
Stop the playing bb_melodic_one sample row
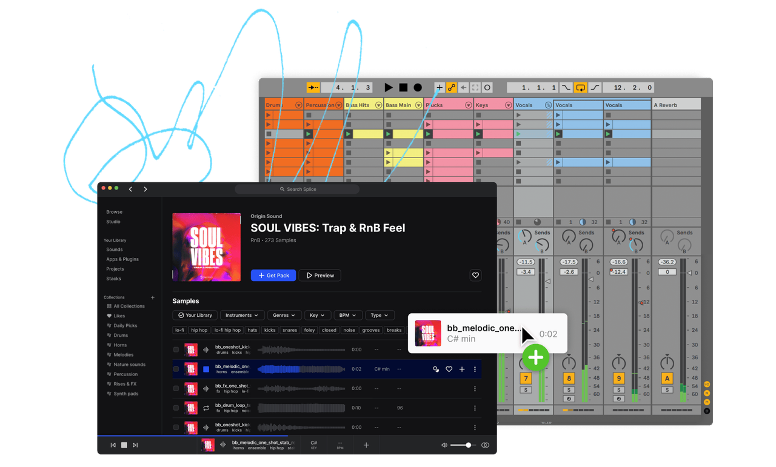click(206, 369)
